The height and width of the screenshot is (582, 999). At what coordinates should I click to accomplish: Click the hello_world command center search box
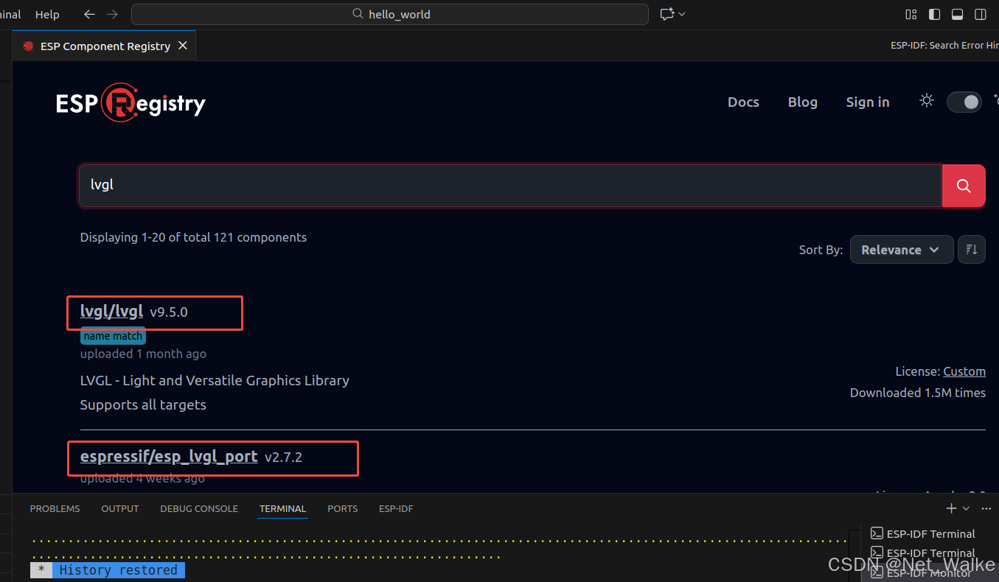point(390,14)
